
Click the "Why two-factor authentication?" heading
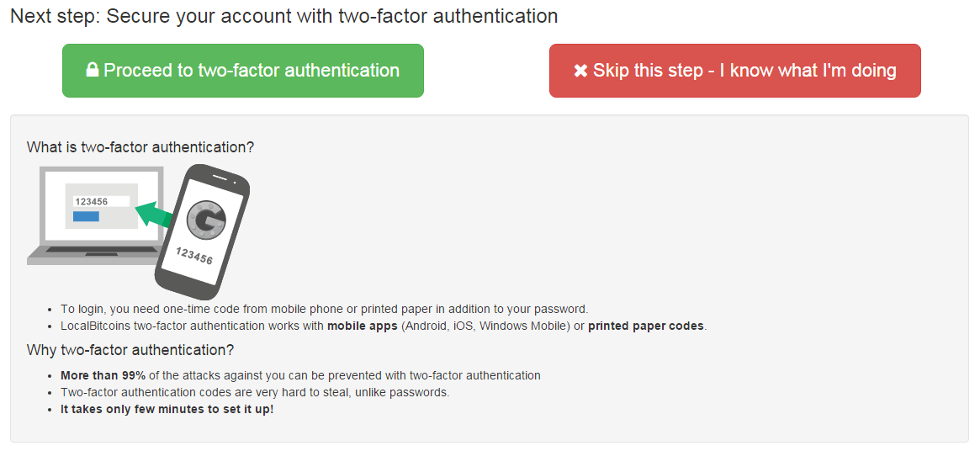tap(130, 350)
